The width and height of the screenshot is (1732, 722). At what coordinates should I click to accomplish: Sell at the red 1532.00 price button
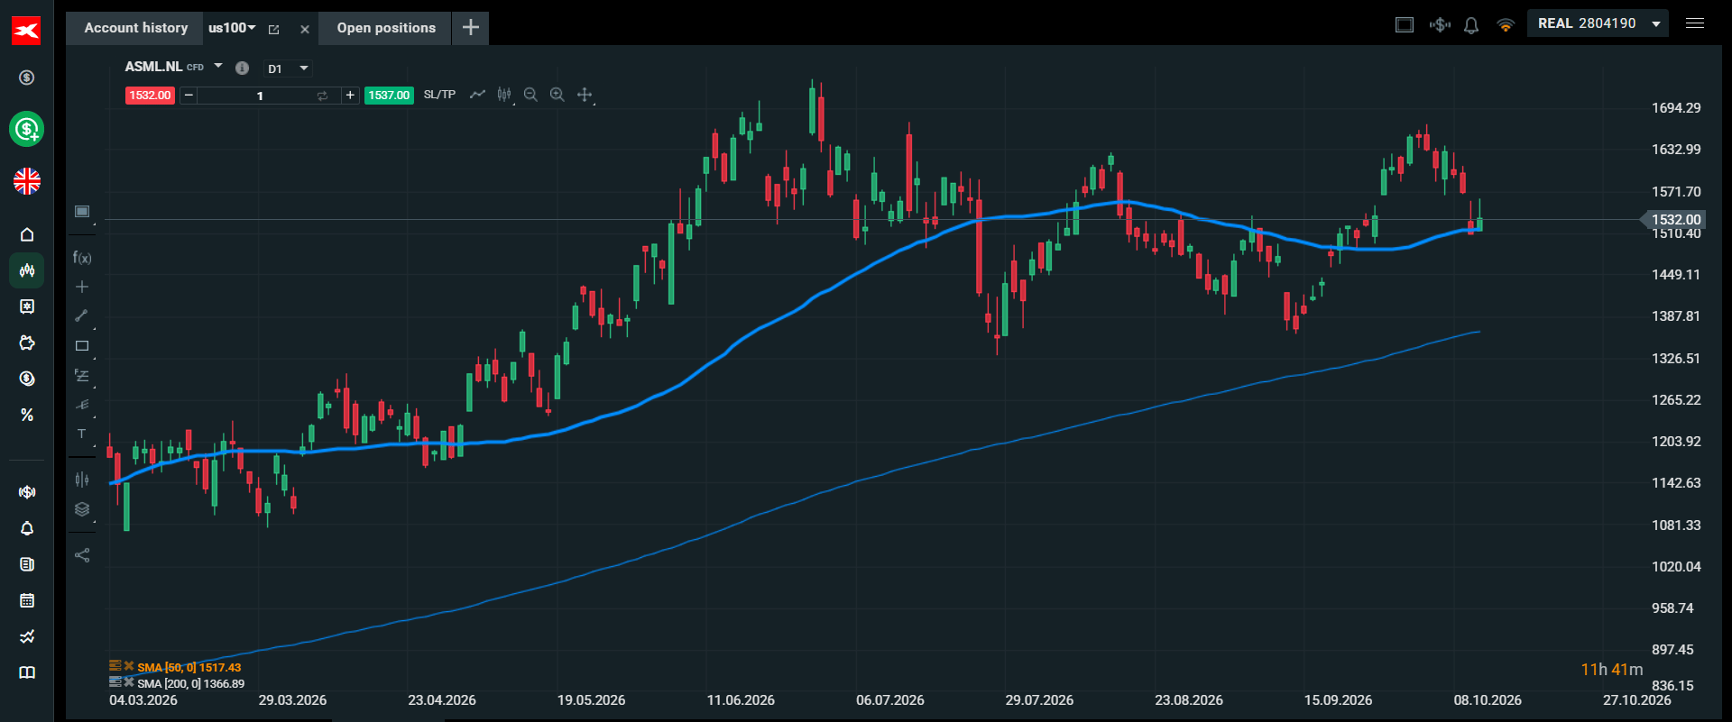point(150,95)
